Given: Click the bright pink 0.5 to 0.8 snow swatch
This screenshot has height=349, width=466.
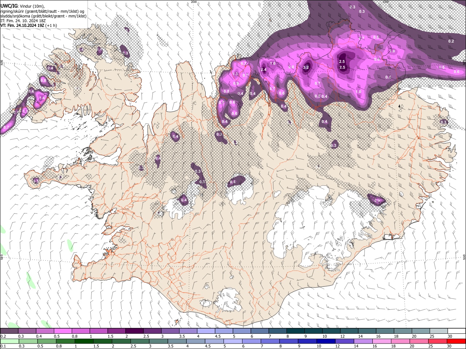Looking at the screenshot, I should click(63, 331).
